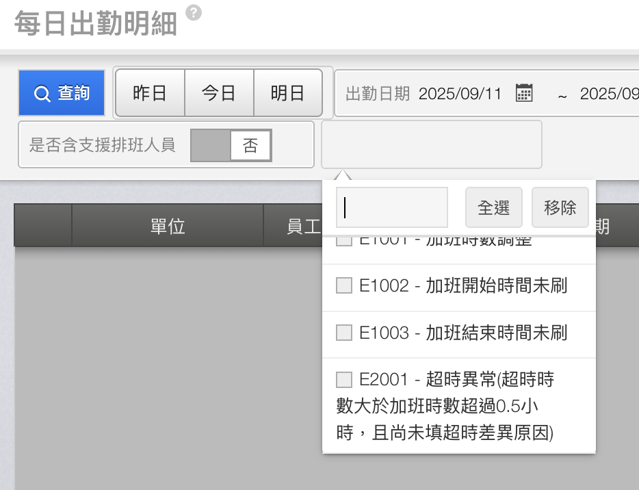Select the 昨日 quick date button
639x490 pixels.
[150, 93]
